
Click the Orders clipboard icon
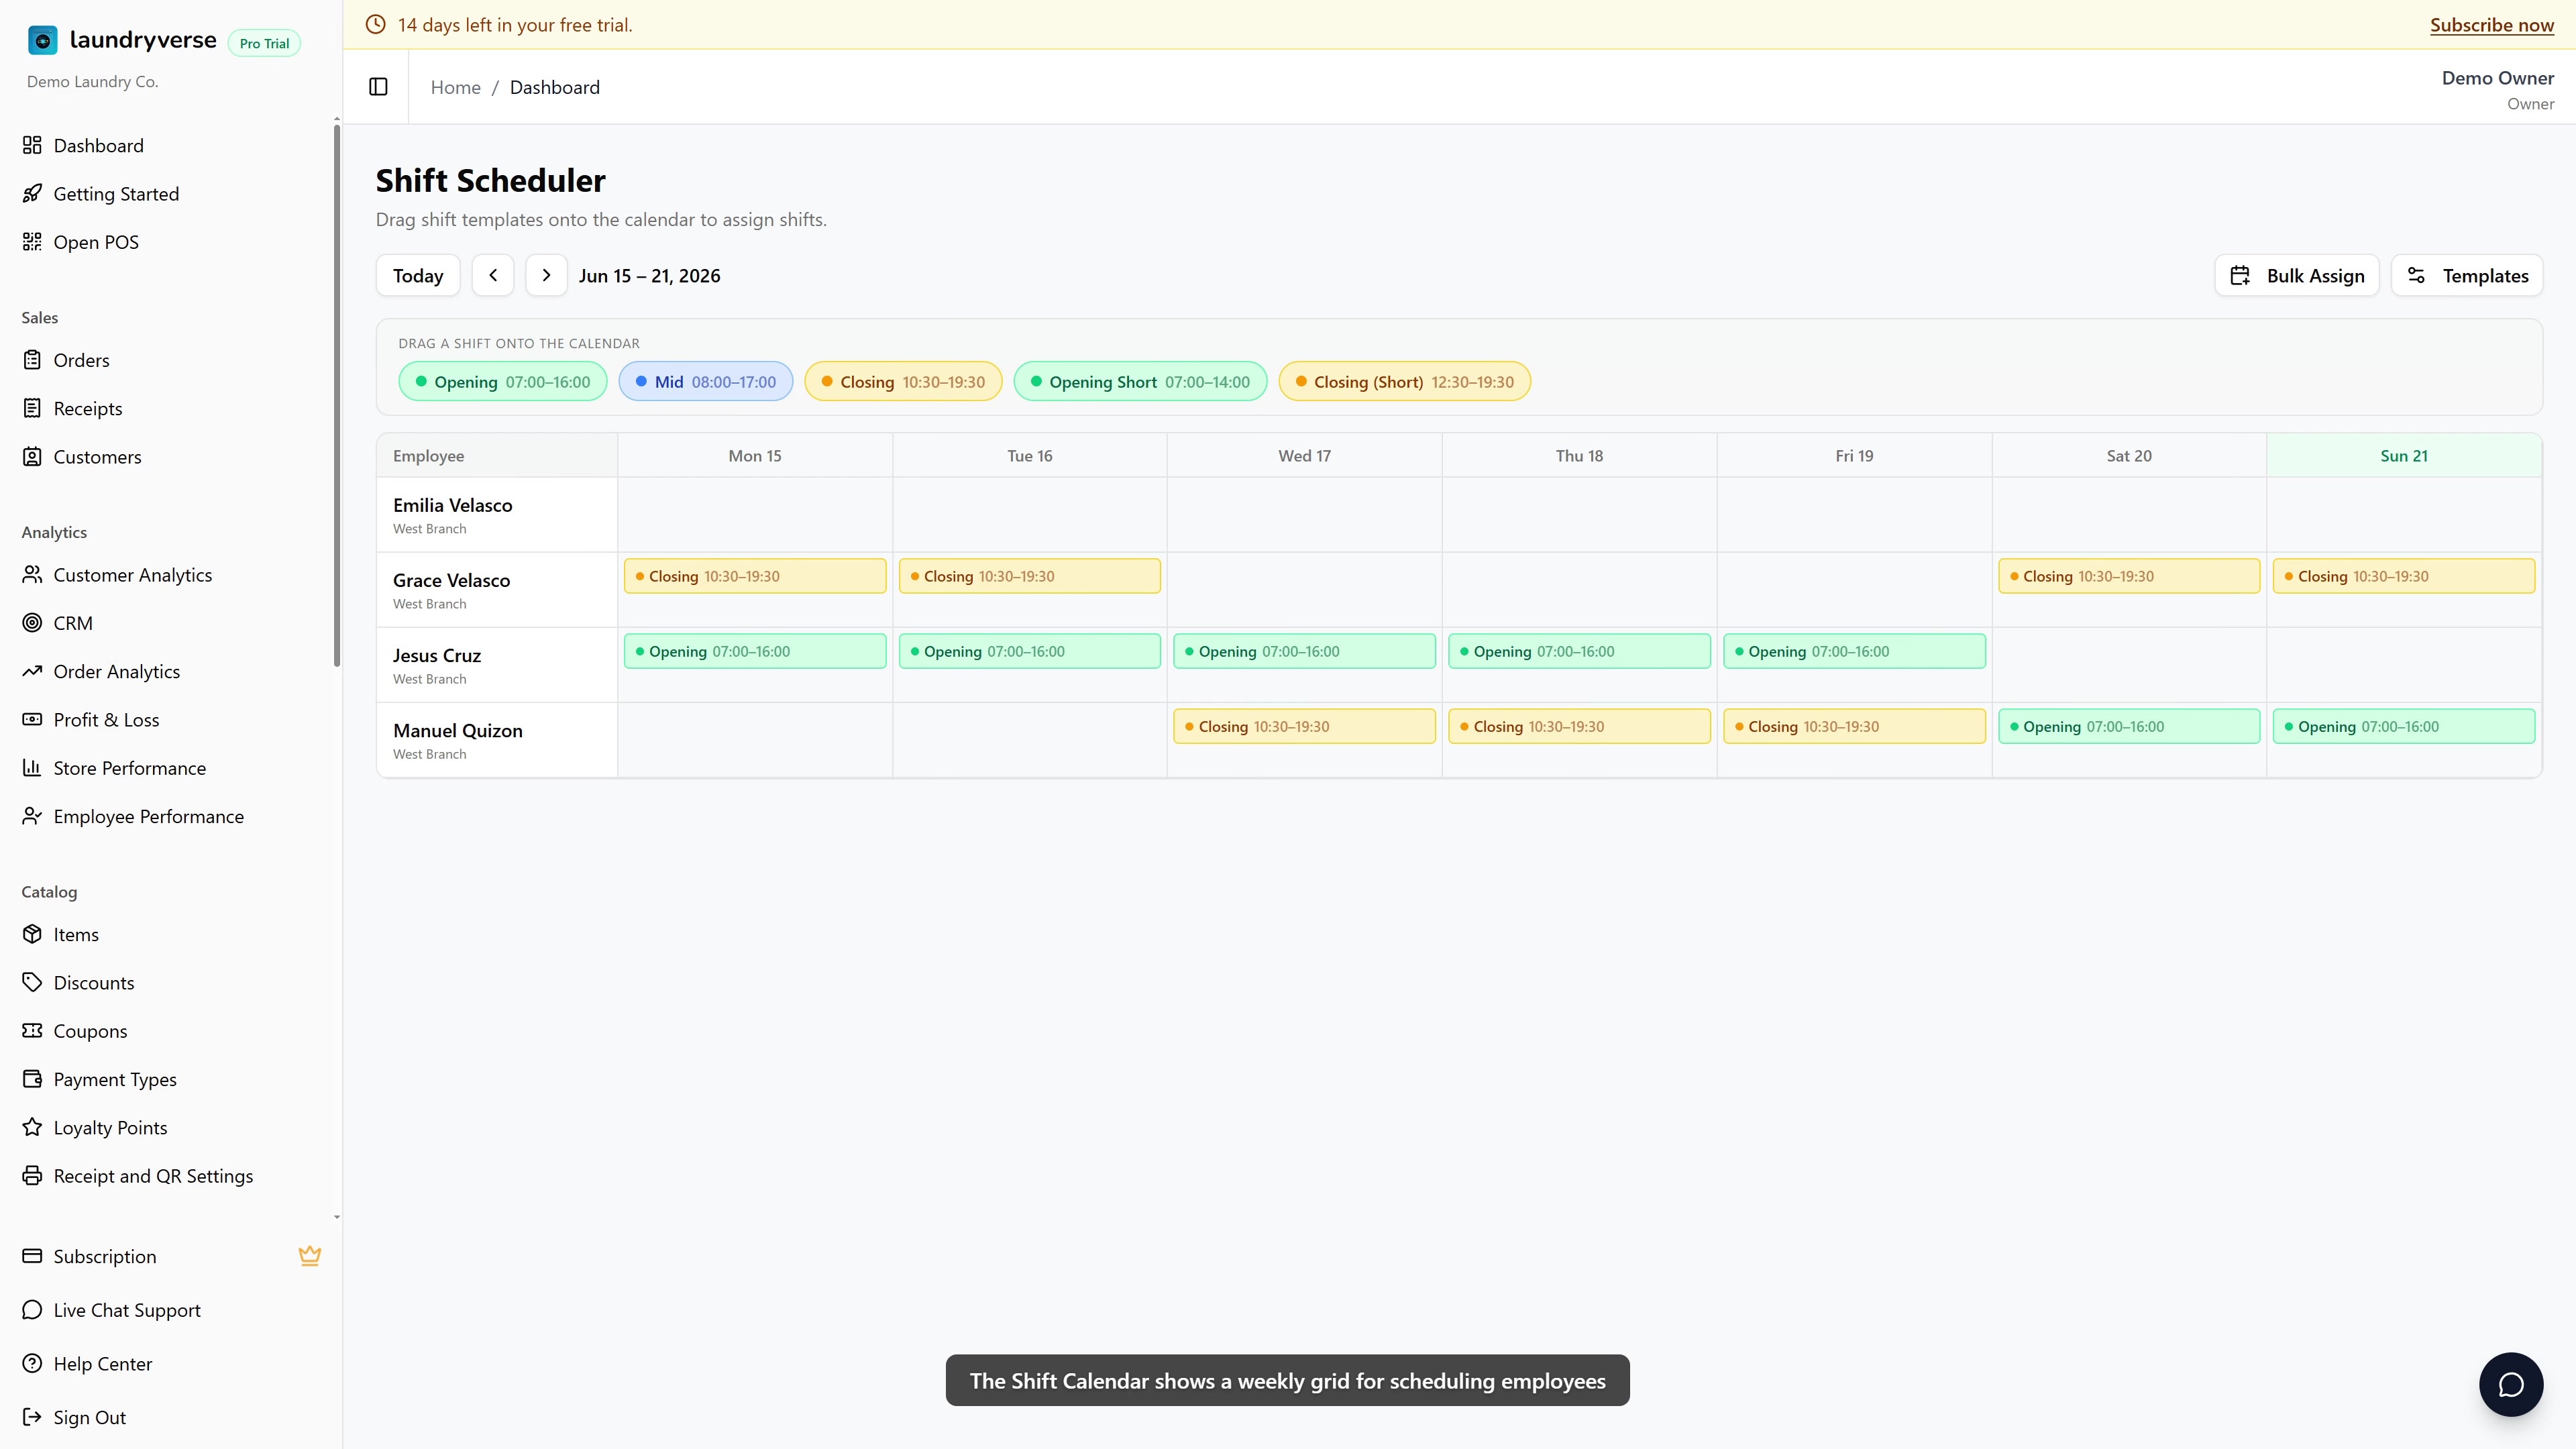[x=32, y=360]
